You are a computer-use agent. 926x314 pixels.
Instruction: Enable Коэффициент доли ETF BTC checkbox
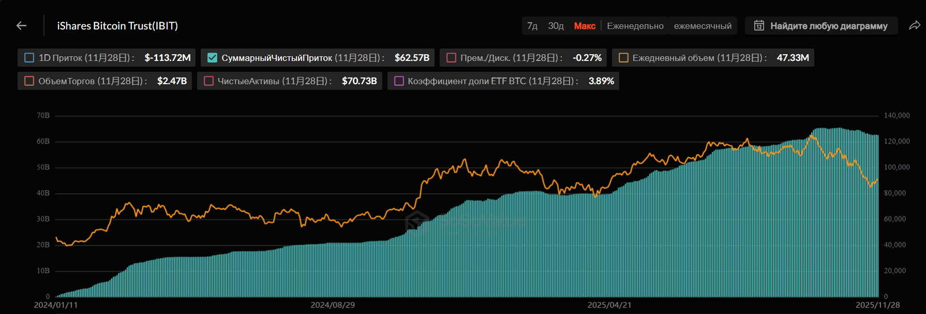point(399,81)
